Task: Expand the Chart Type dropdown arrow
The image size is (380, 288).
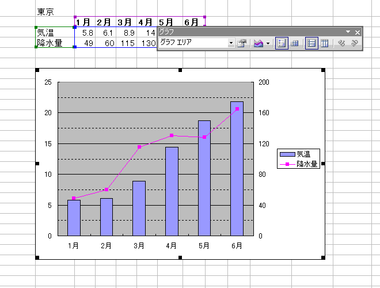Action: coord(268,43)
